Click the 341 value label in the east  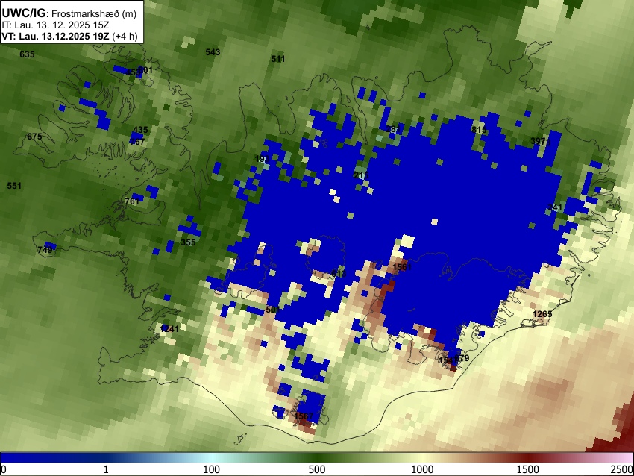click(x=555, y=207)
